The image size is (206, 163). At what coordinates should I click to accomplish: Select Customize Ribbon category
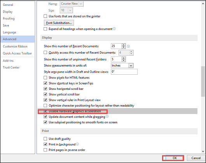coord(15,46)
